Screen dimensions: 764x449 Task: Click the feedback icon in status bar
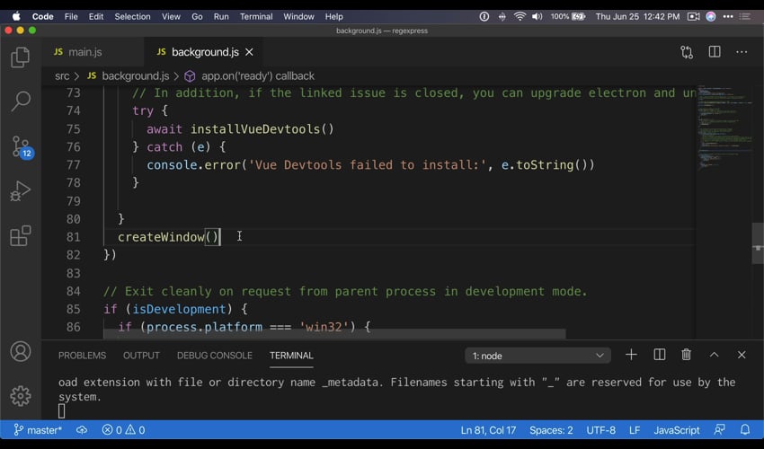click(719, 429)
